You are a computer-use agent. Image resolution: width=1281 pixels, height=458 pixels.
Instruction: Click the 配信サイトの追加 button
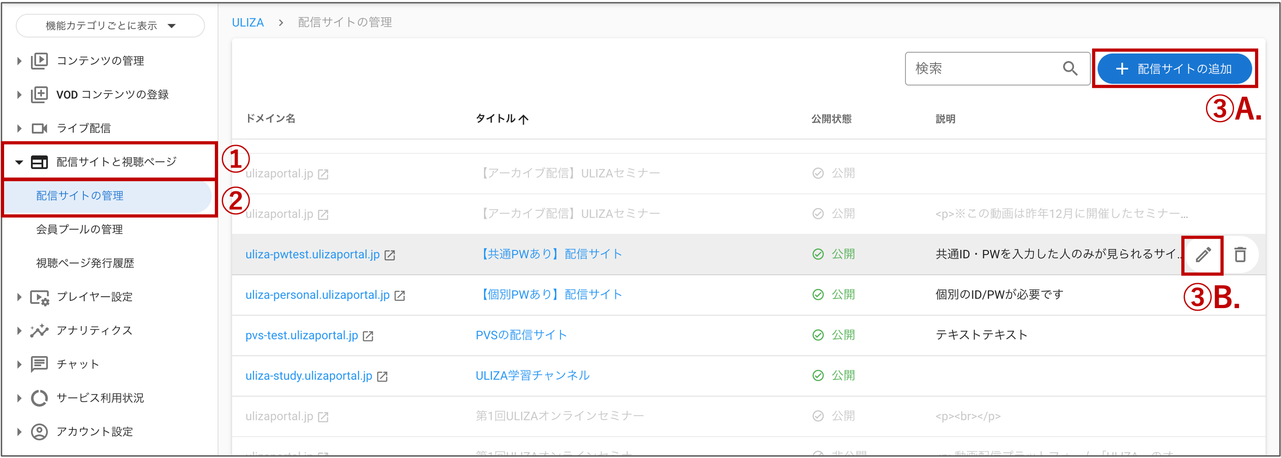[x=1174, y=69]
